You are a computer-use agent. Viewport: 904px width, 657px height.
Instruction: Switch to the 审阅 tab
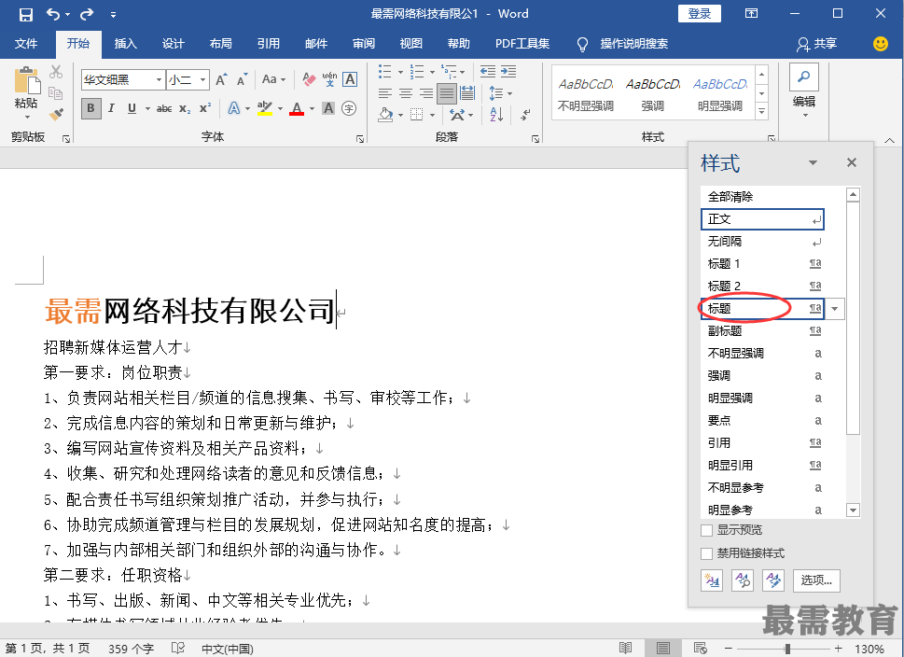[x=364, y=44]
